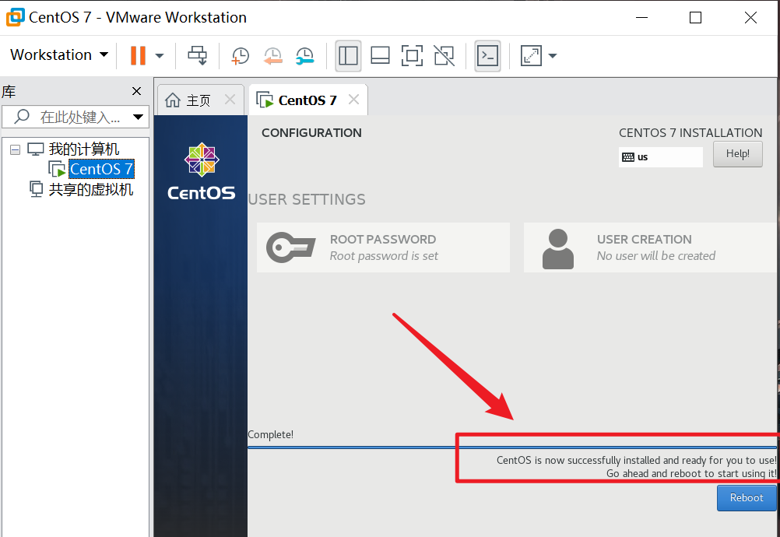Focus the library search field

click(76, 118)
